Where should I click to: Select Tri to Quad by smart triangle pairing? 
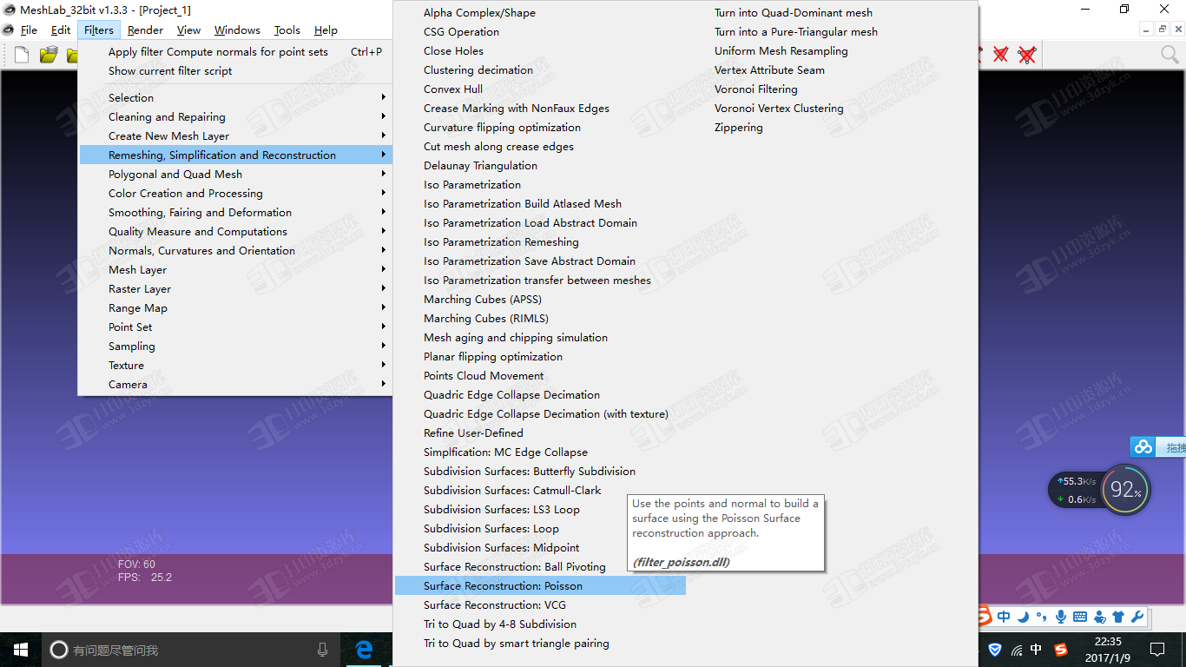click(x=540, y=643)
